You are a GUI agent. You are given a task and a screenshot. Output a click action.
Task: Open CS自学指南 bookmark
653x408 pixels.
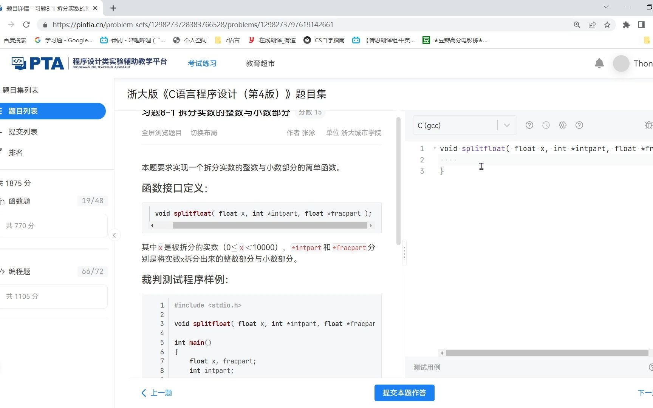click(x=324, y=40)
